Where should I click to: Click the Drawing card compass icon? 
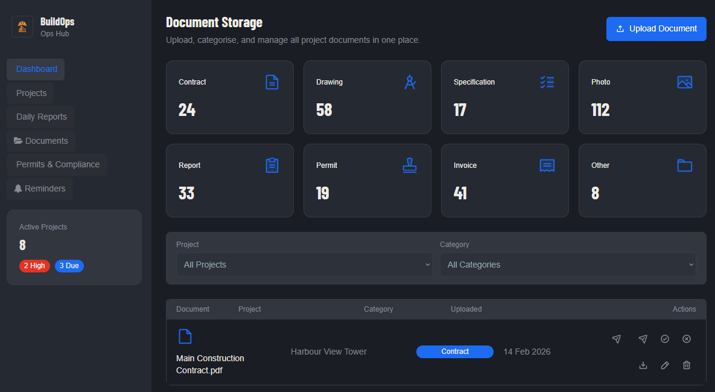410,82
